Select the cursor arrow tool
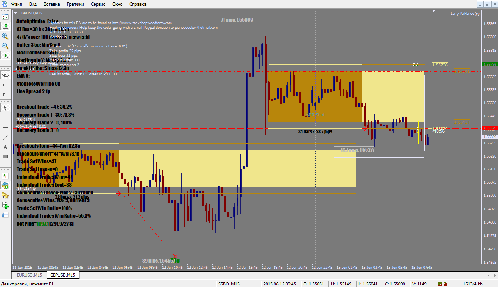The height and width of the screenshot is (287, 498). click(x=5, y=108)
